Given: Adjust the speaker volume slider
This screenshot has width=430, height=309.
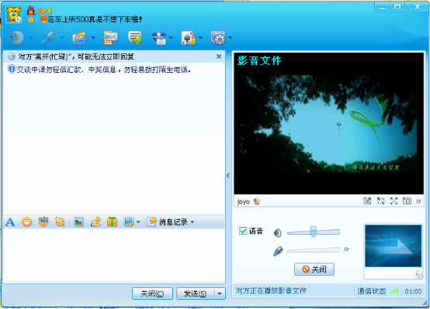Looking at the screenshot, I should (313, 232).
